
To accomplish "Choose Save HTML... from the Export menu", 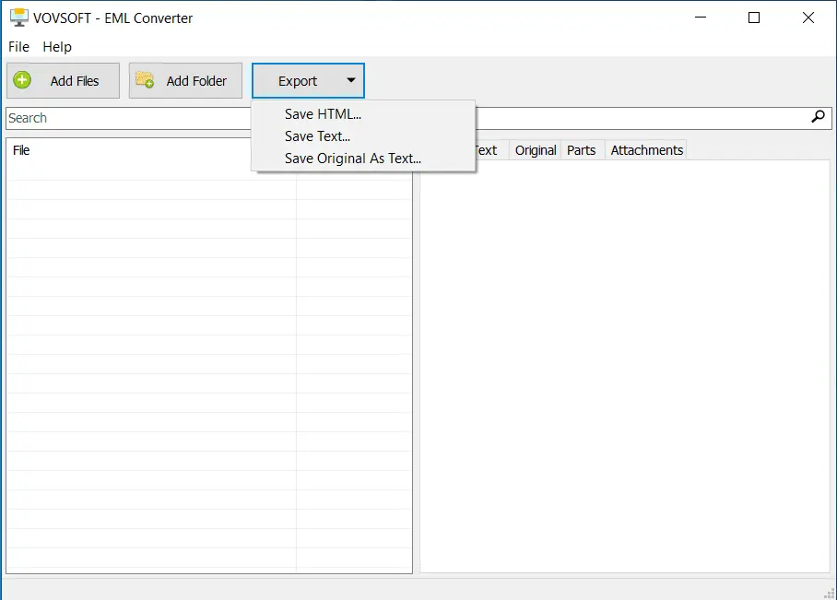I will coord(323,114).
